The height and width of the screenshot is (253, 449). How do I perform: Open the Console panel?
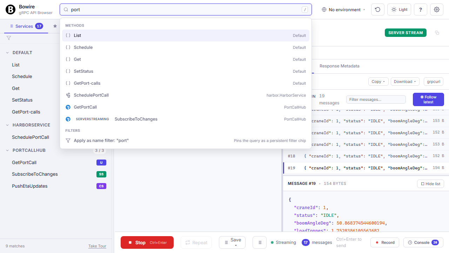[x=423, y=242]
